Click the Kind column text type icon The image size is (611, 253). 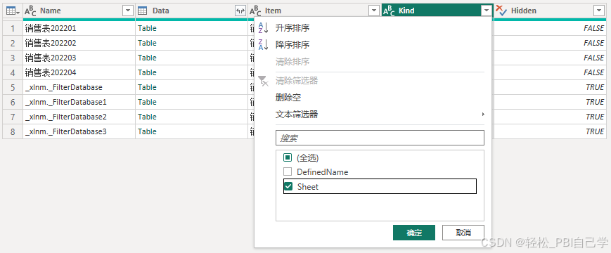pos(389,11)
